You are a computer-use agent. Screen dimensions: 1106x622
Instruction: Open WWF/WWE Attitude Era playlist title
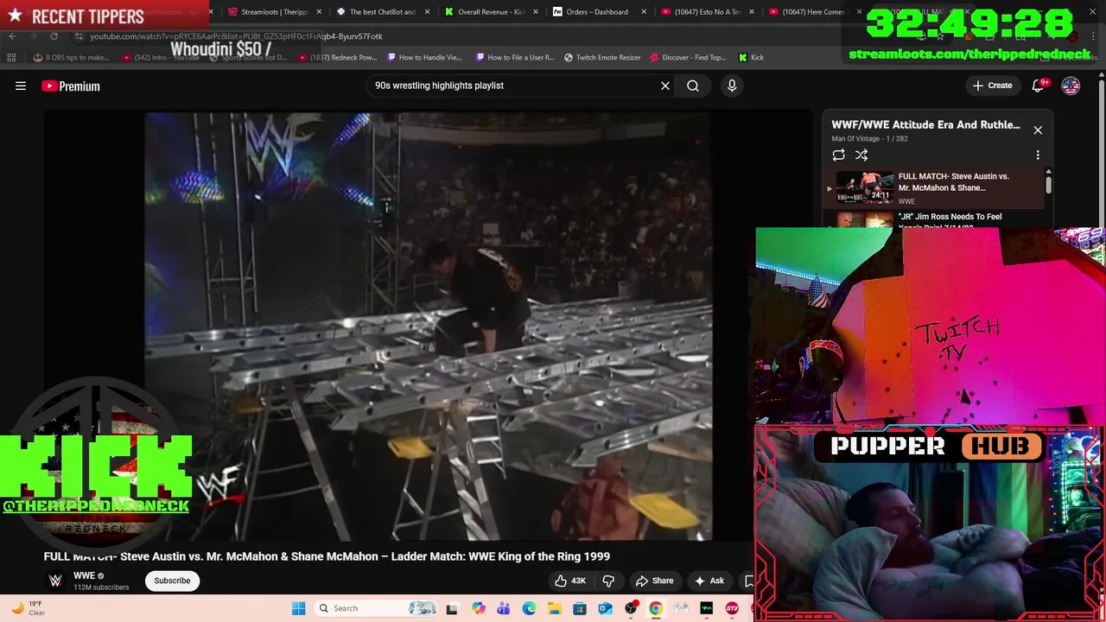(x=925, y=124)
